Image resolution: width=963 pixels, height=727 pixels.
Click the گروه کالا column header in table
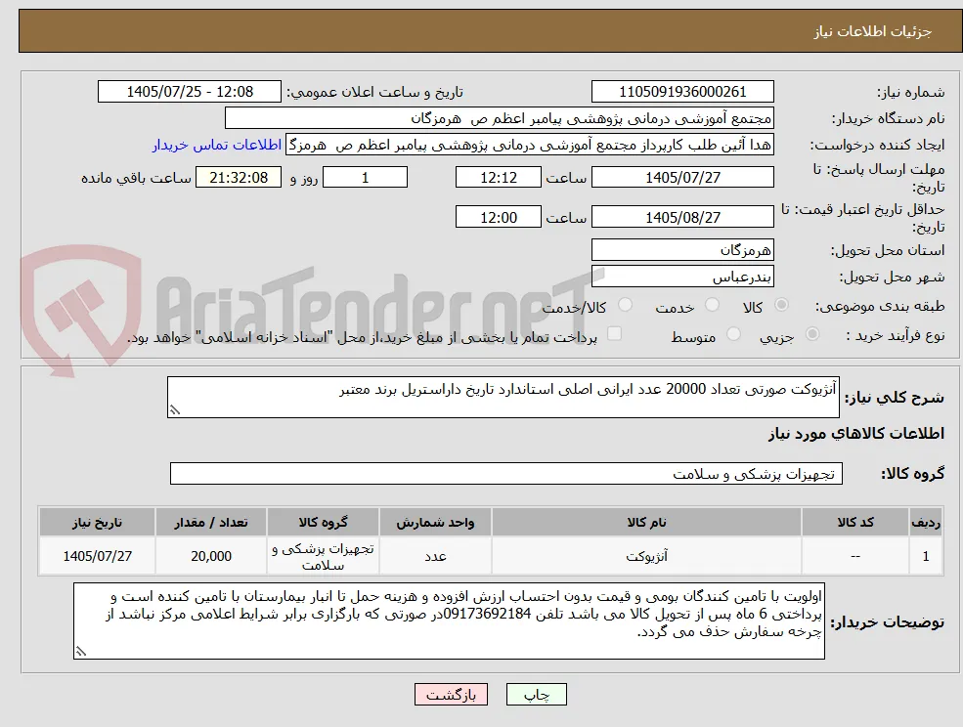[323, 523]
